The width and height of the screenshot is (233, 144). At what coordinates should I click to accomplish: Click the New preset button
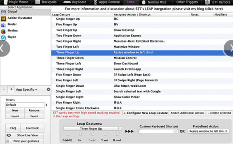click(x=15, y=110)
